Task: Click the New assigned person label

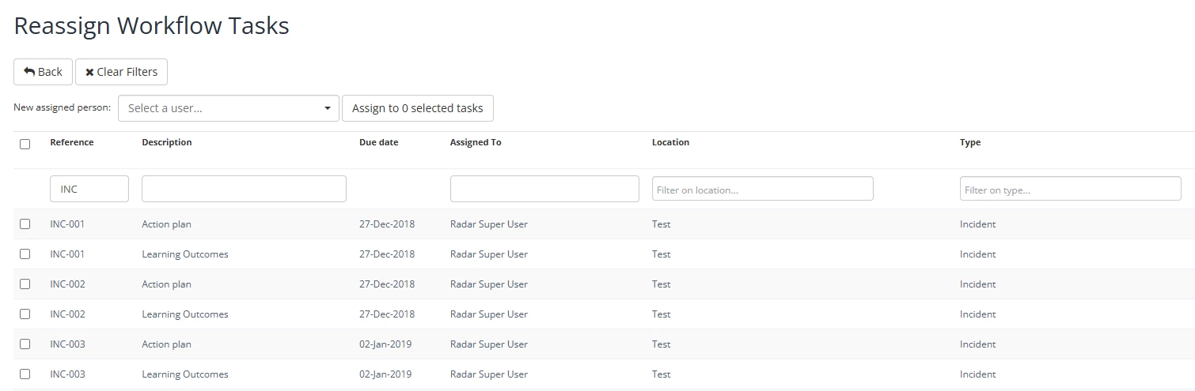Action: pyautogui.click(x=63, y=107)
